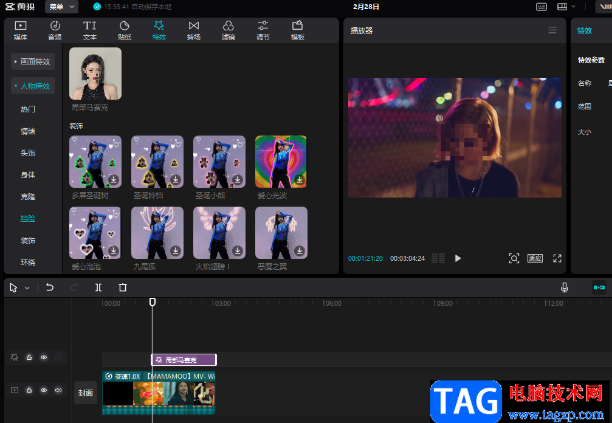
Task: Click the current timecode 00:01:21:20
Action: tap(365, 258)
